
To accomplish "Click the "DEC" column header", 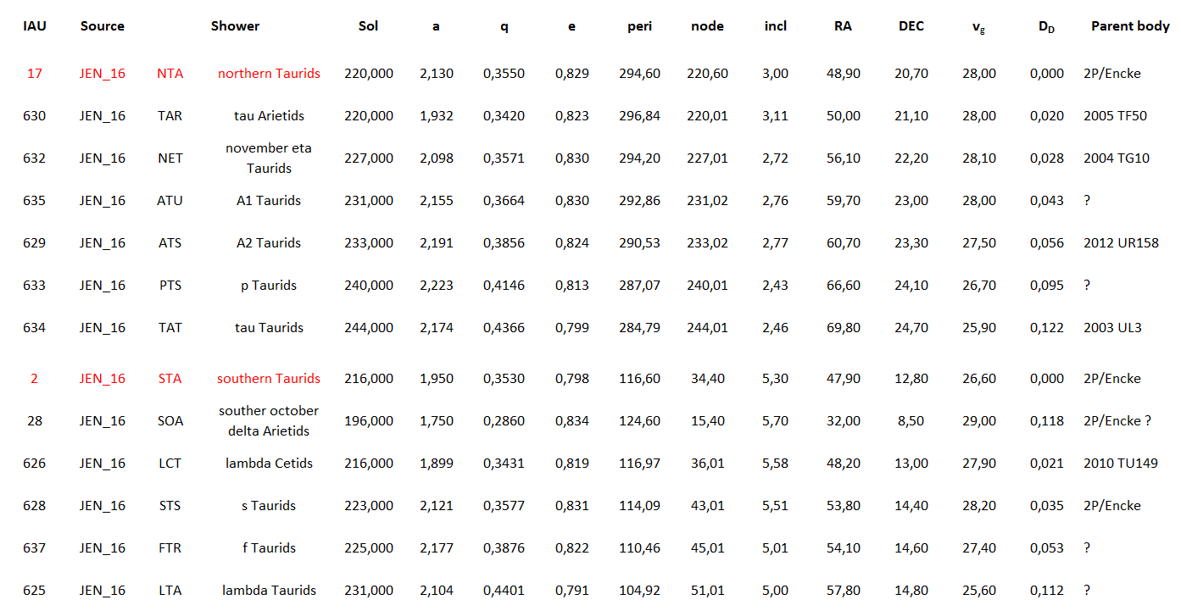I will (x=911, y=26).
